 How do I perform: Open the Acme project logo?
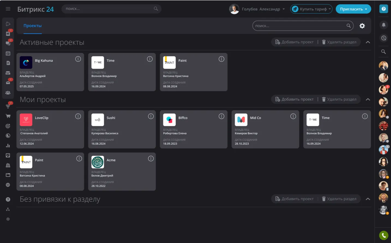[x=98, y=162]
